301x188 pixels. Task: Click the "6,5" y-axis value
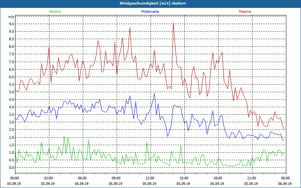click(12, 69)
